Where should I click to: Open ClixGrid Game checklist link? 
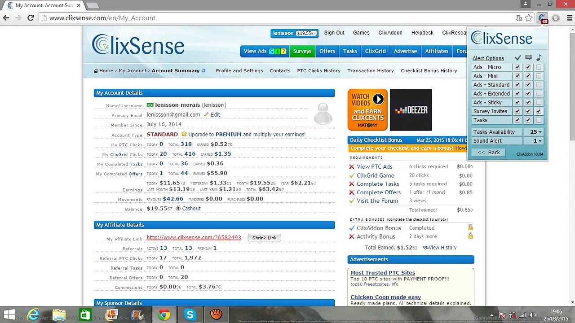pos(376,175)
